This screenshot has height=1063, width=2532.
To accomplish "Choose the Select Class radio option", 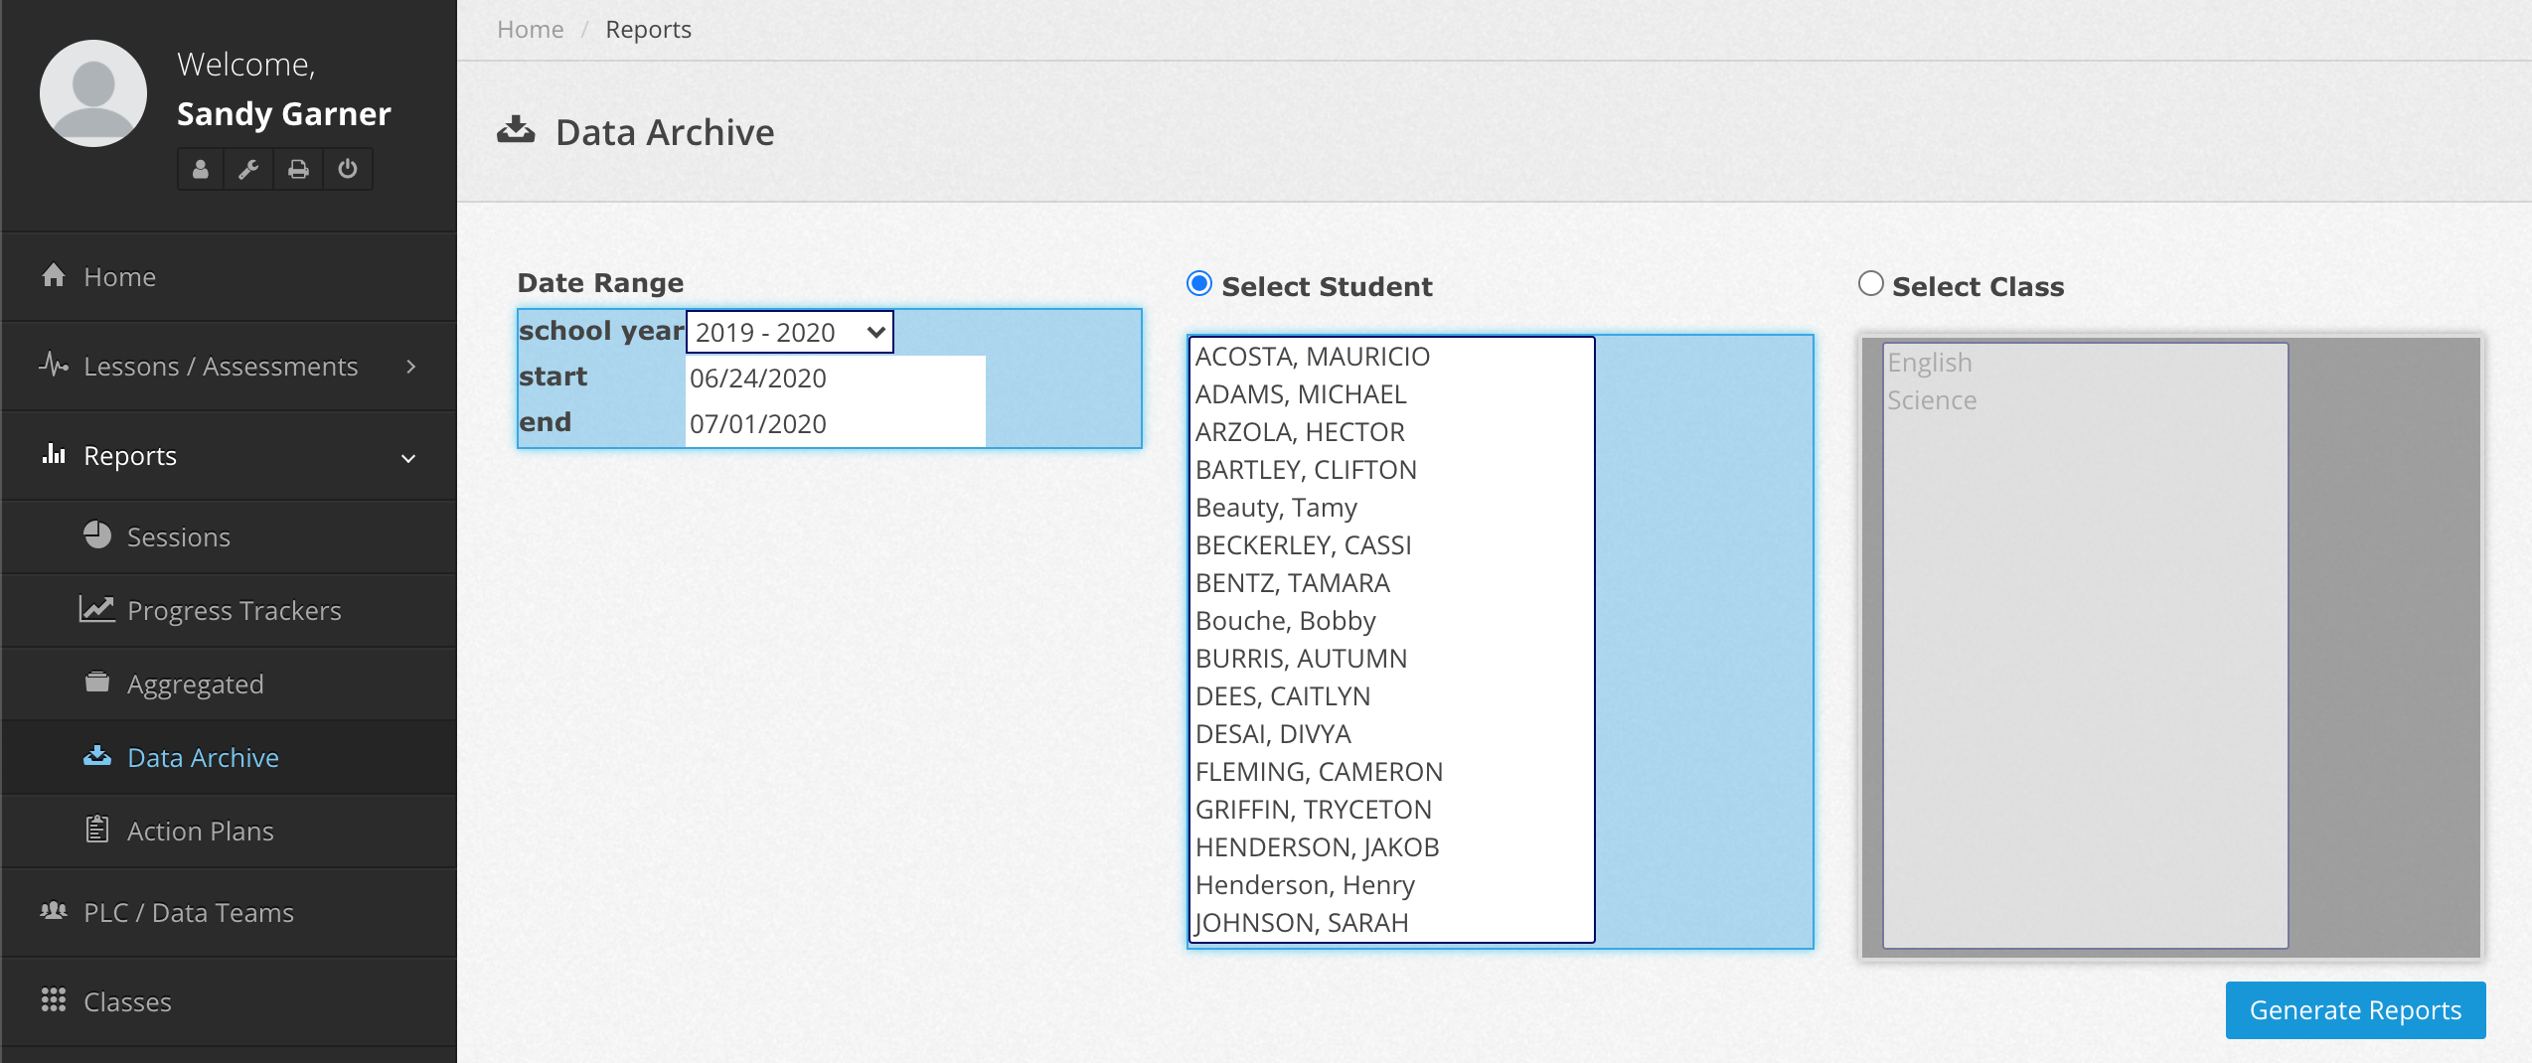I will [x=1870, y=284].
